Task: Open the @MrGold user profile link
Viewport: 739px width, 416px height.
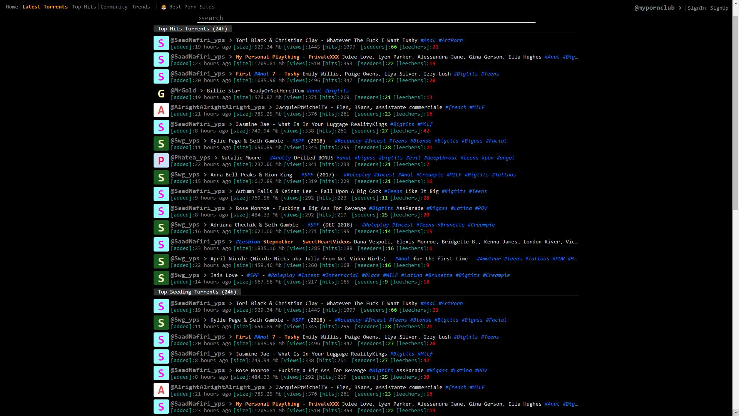Action: (183, 91)
